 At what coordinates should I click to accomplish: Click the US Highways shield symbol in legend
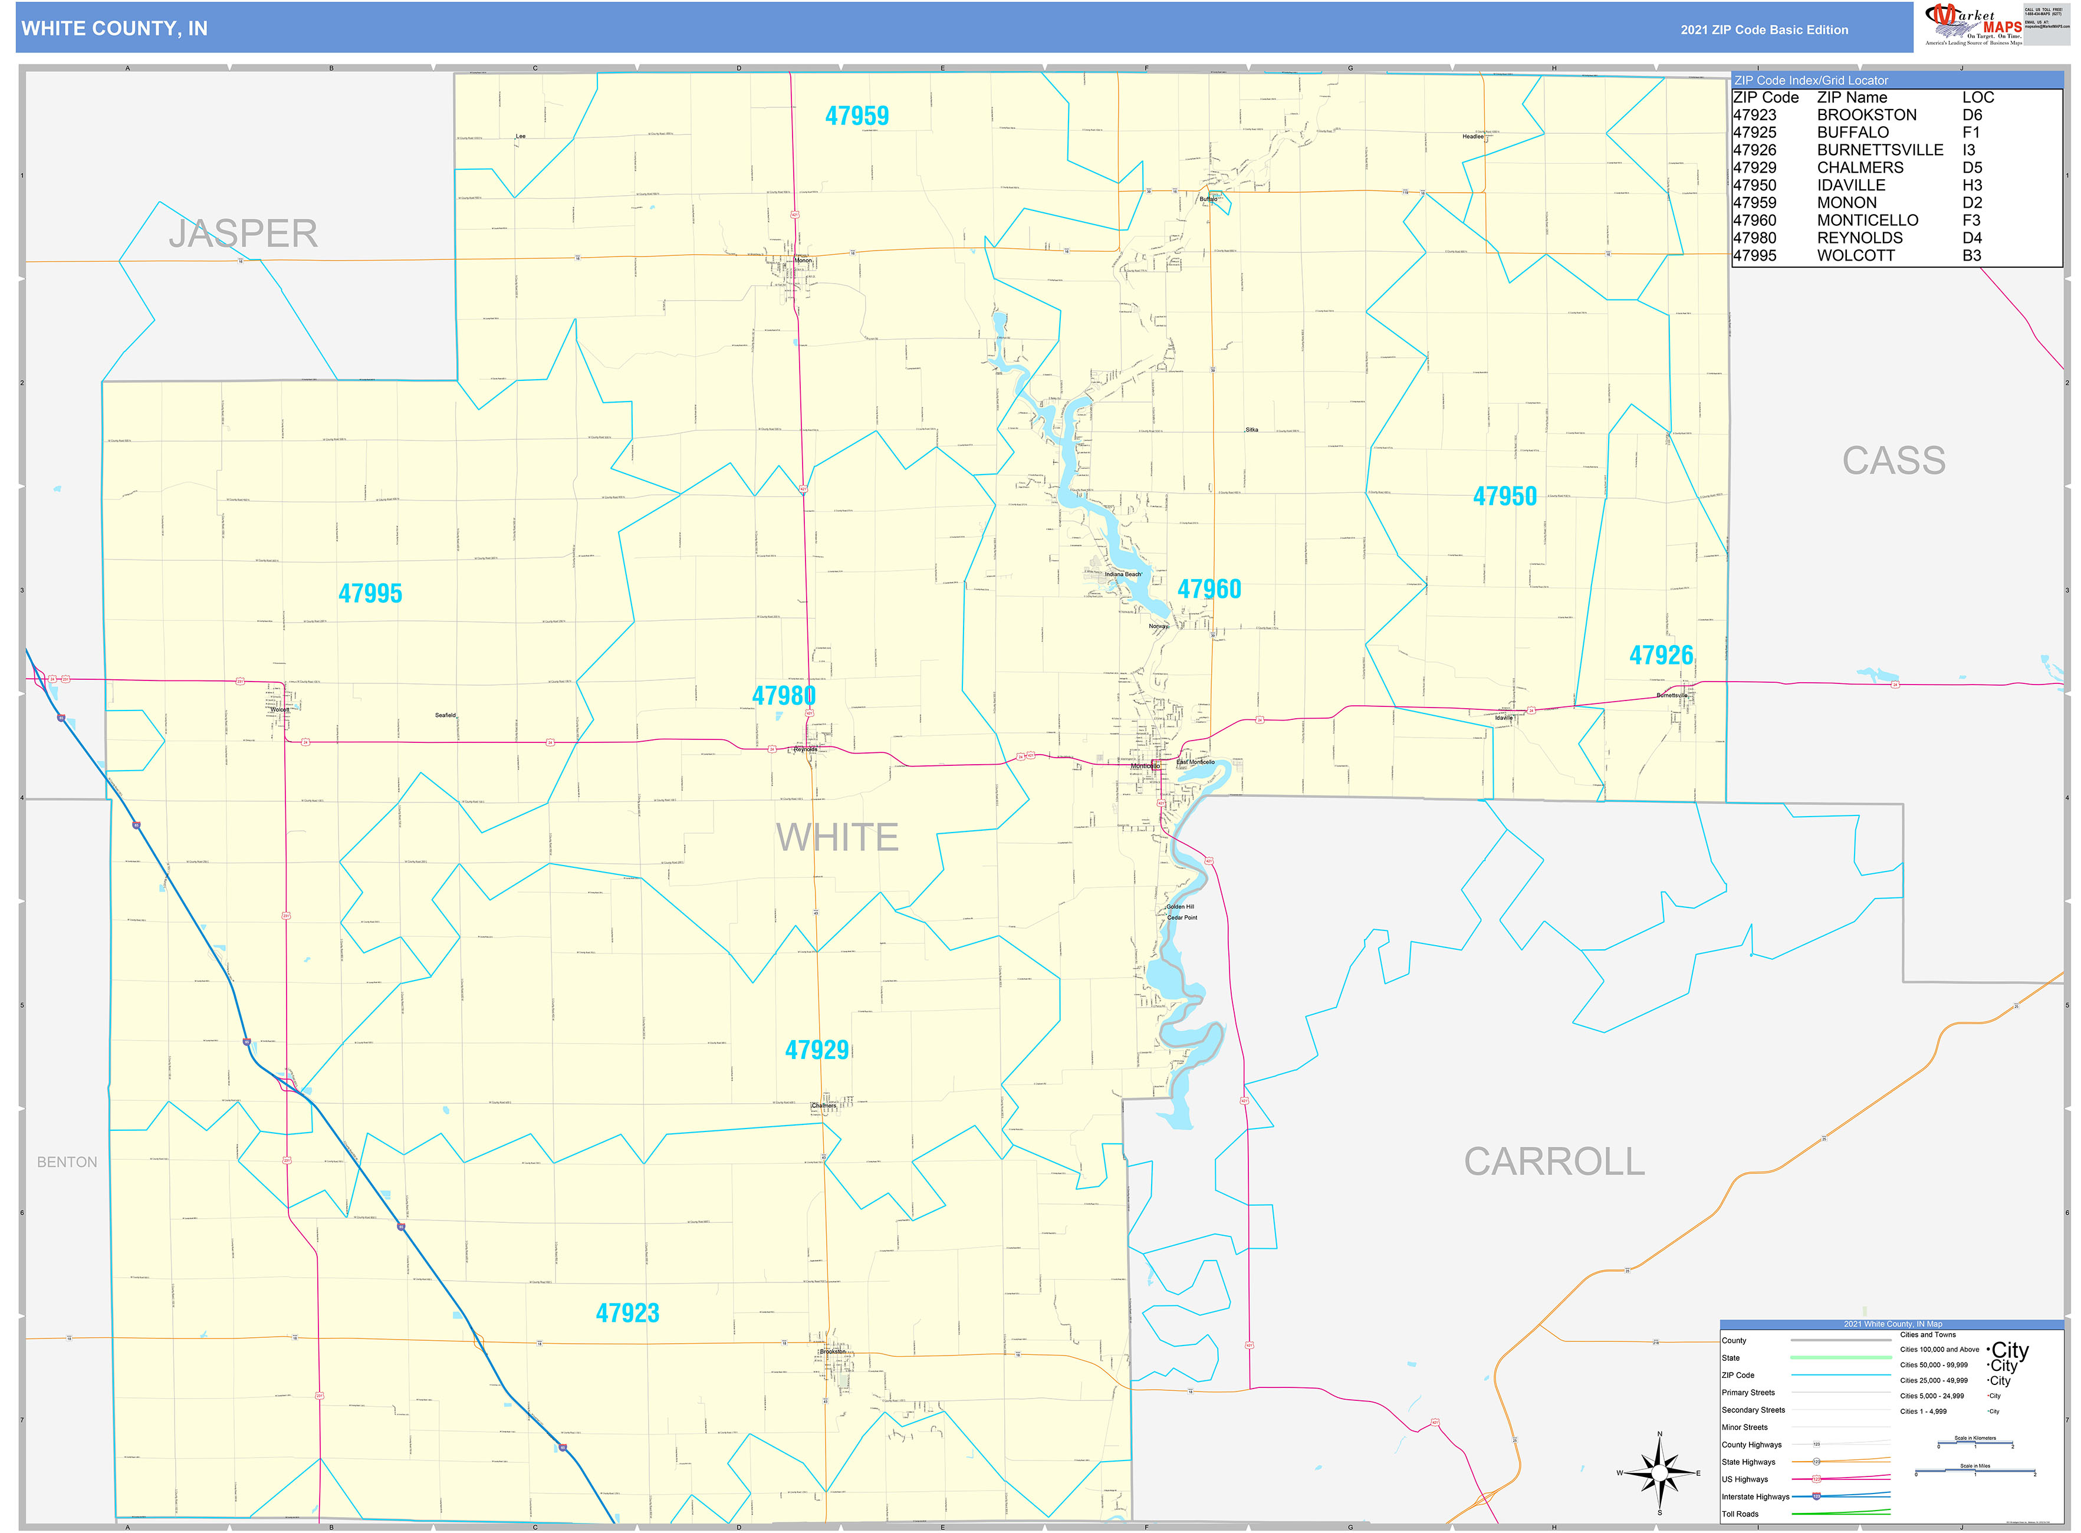[1817, 1479]
